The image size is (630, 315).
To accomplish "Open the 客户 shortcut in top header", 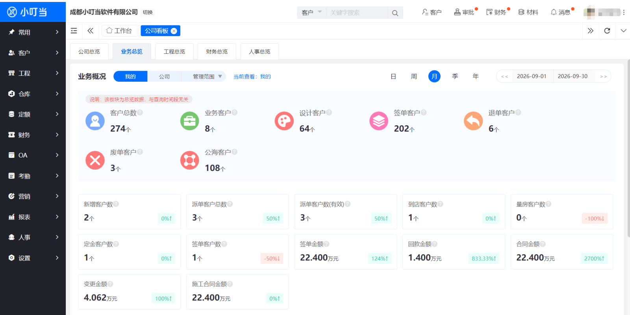I will [432, 12].
